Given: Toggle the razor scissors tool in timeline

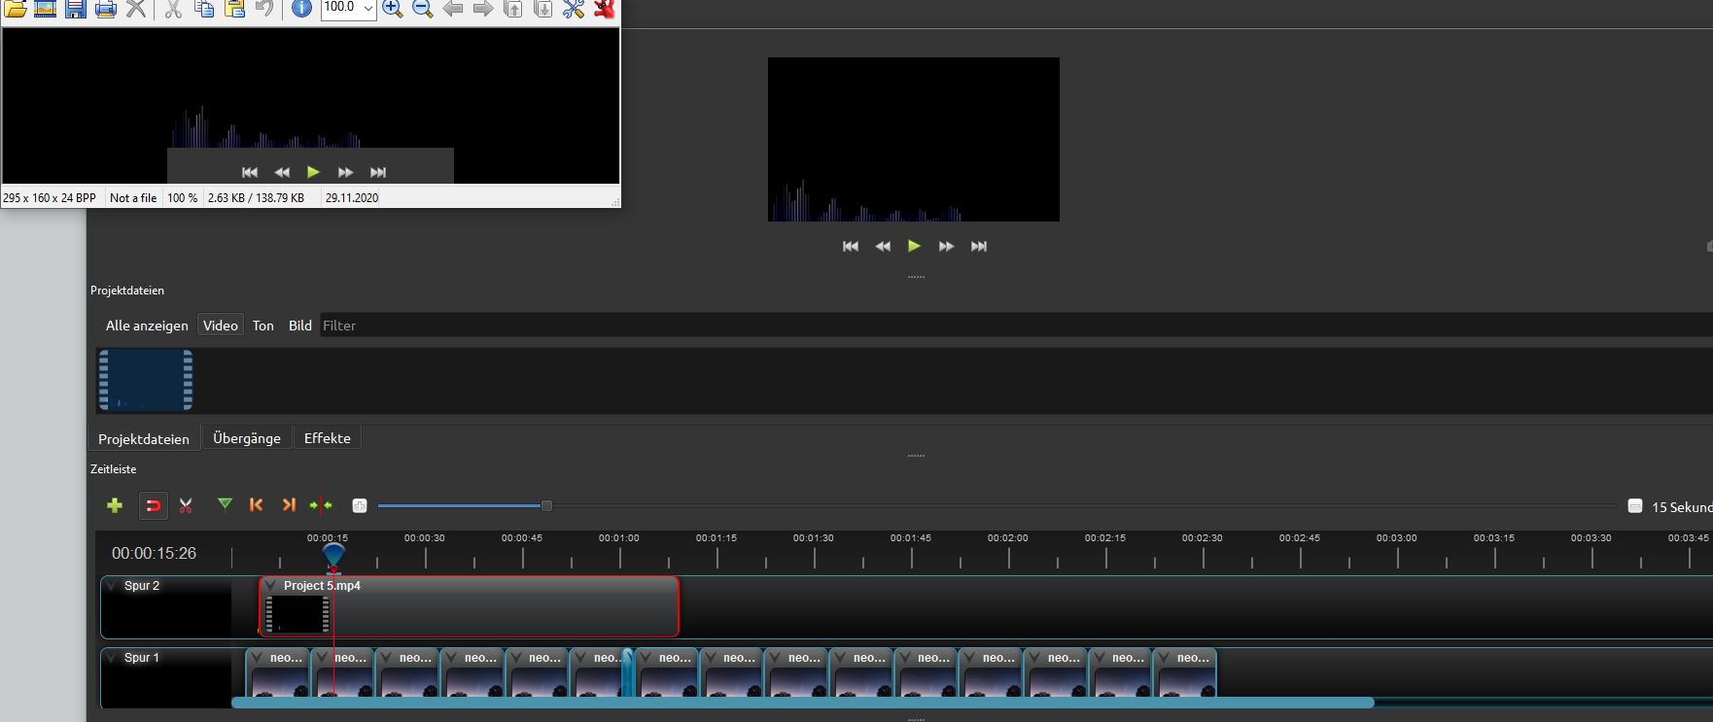Looking at the screenshot, I should 186,505.
